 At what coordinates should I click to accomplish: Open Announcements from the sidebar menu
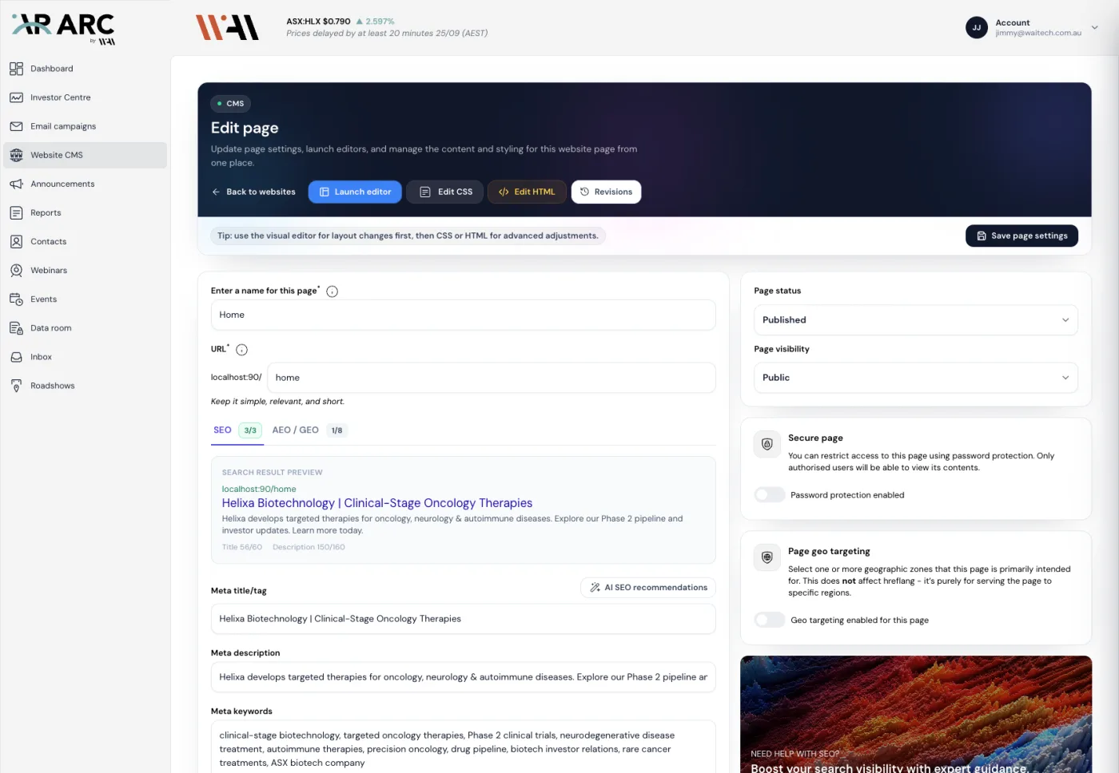tap(86, 184)
